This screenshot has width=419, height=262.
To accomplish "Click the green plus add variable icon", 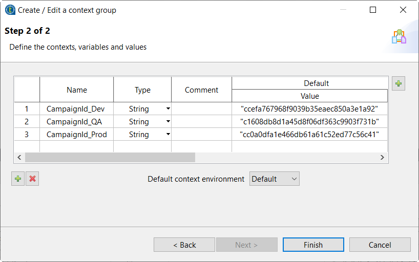I will pyautogui.click(x=18, y=179).
